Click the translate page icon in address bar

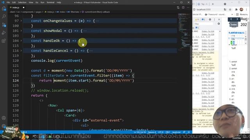click(x=225, y=9)
